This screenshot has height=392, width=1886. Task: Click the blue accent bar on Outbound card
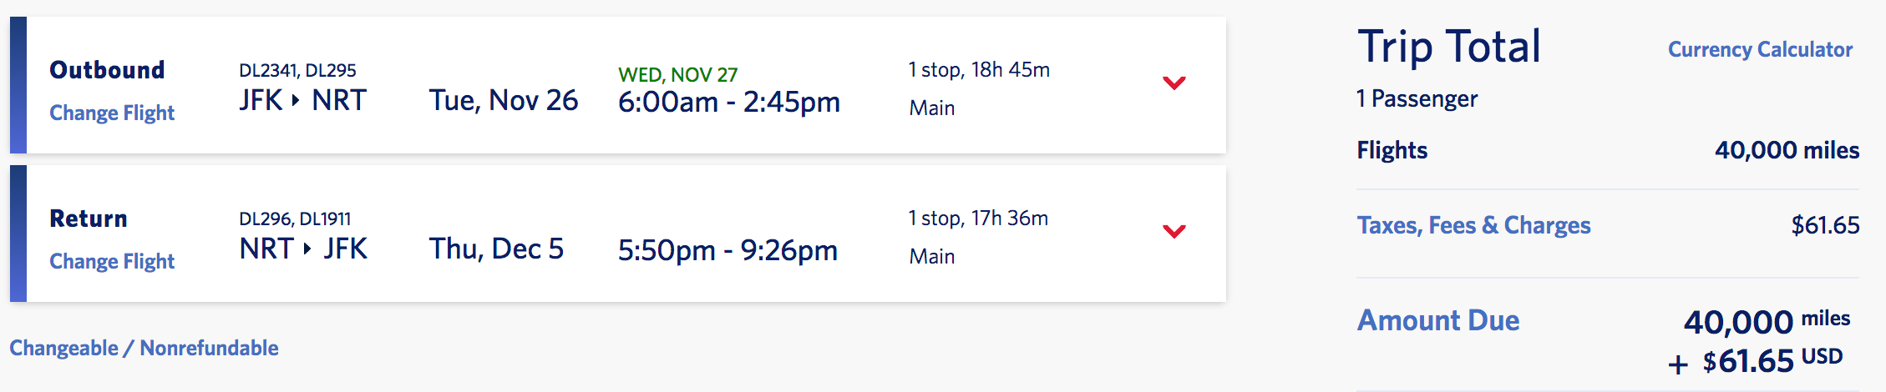point(18,85)
